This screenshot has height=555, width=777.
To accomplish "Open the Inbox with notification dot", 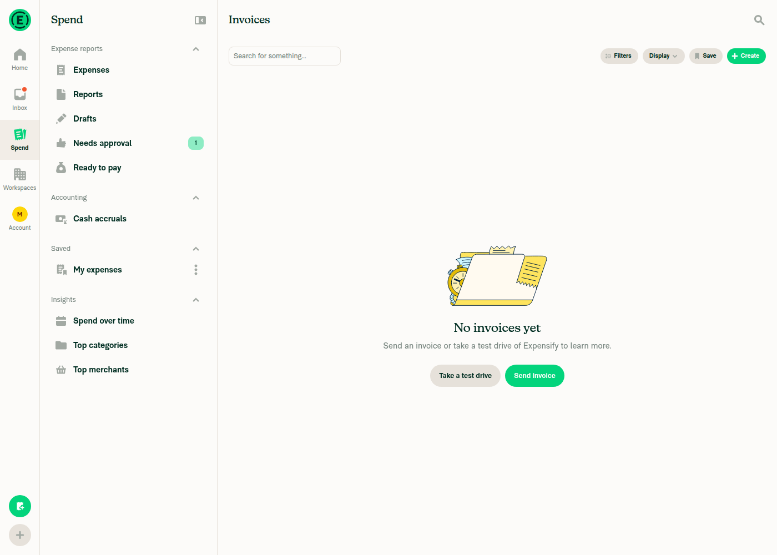I will (19, 100).
